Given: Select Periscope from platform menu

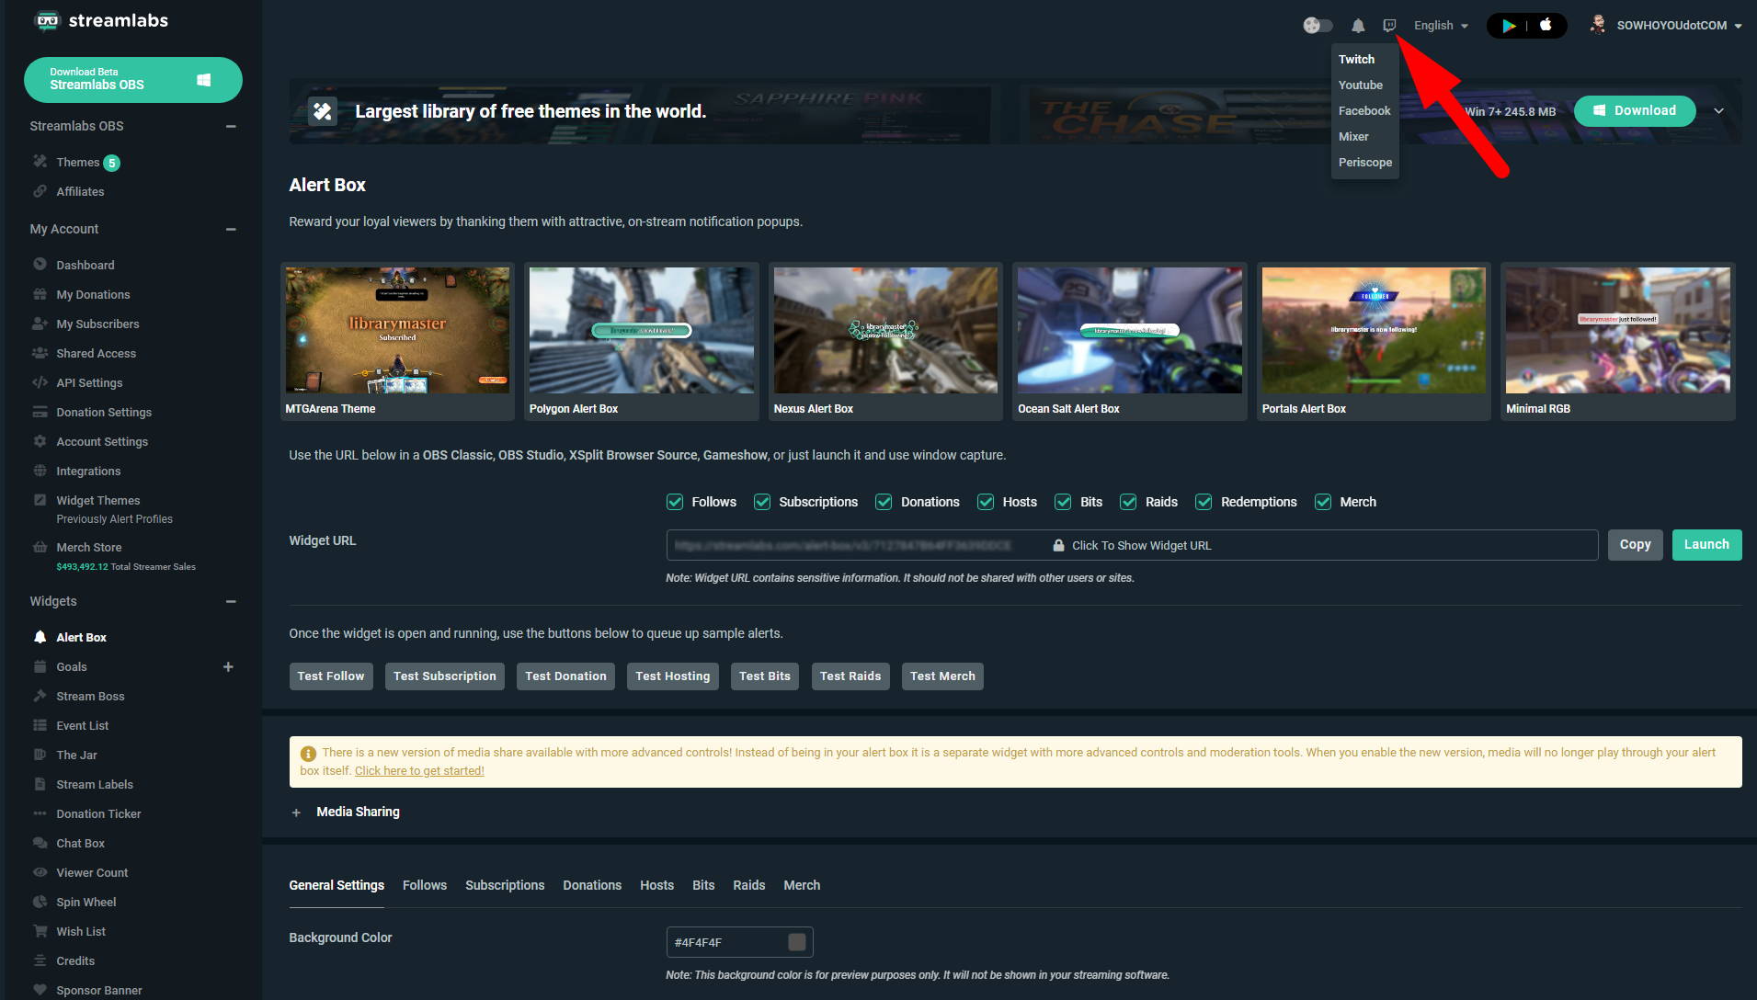Looking at the screenshot, I should [1365, 162].
